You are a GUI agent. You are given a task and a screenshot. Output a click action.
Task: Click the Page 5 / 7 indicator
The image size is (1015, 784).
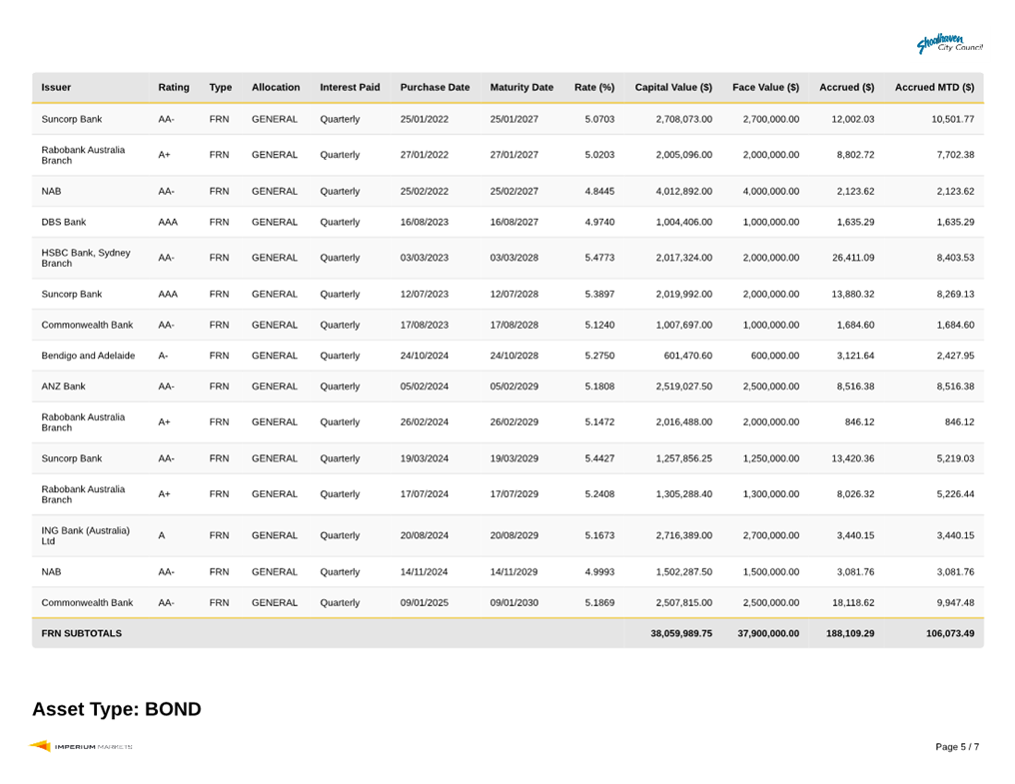pos(957,747)
